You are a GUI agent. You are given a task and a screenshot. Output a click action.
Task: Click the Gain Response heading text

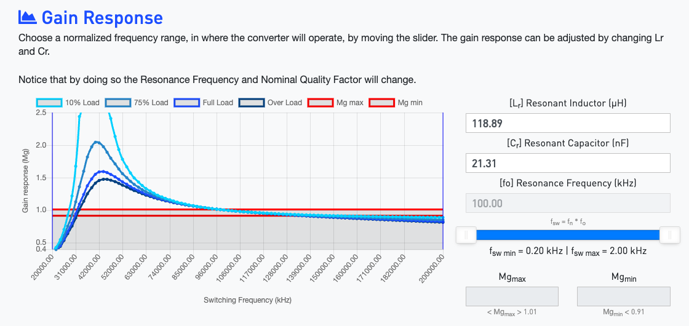point(102,17)
